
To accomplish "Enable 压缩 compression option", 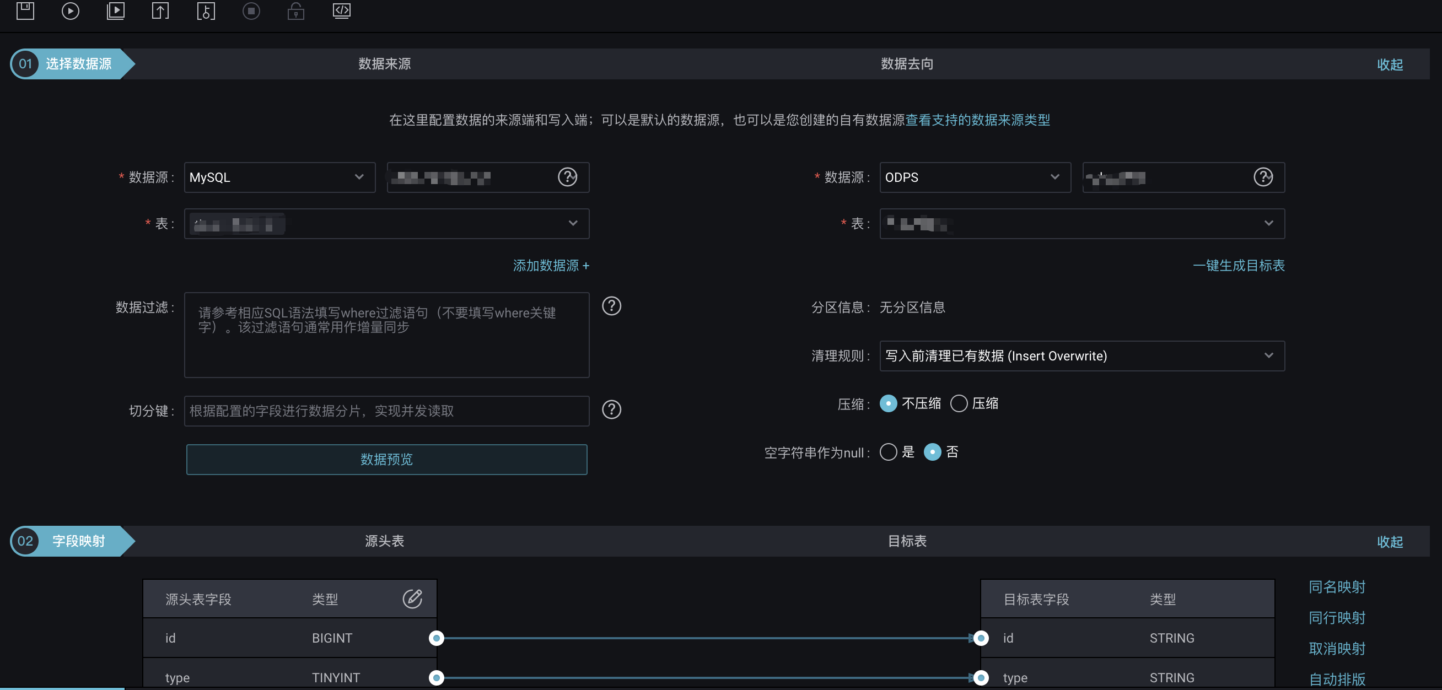I will click(x=959, y=403).
